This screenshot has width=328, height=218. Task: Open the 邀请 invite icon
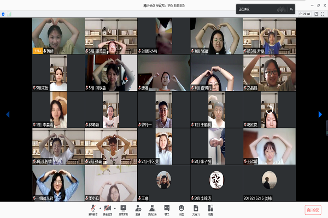[138, 208]
